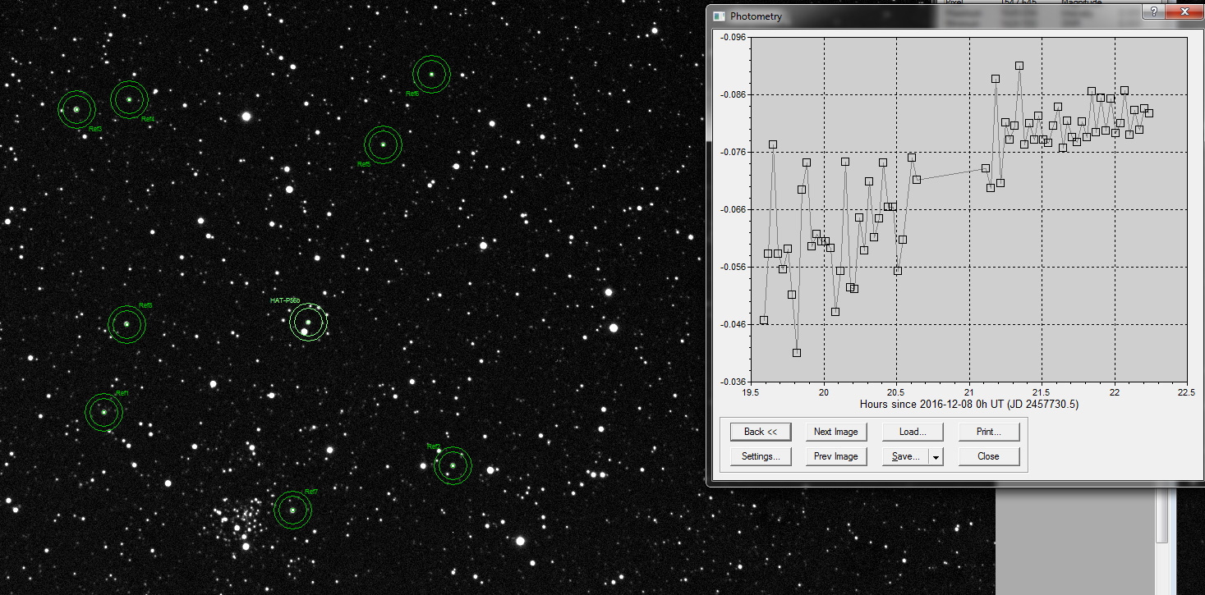Screen dimensions: 1205x595
Task: Select the Ref1 reference star aperture
Action: tap(103, 412)
